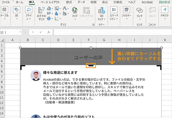Insert a hierarchy (treemap) chart icon
This screenshot has width=172, height=118.
tap(57, 8)
